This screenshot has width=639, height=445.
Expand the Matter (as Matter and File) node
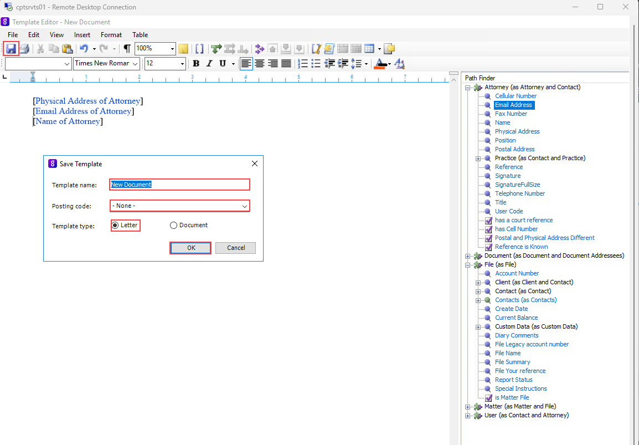tap(468, 407)
